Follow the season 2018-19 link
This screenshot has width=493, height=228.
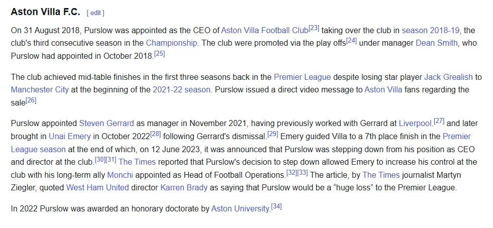(431, 30)
